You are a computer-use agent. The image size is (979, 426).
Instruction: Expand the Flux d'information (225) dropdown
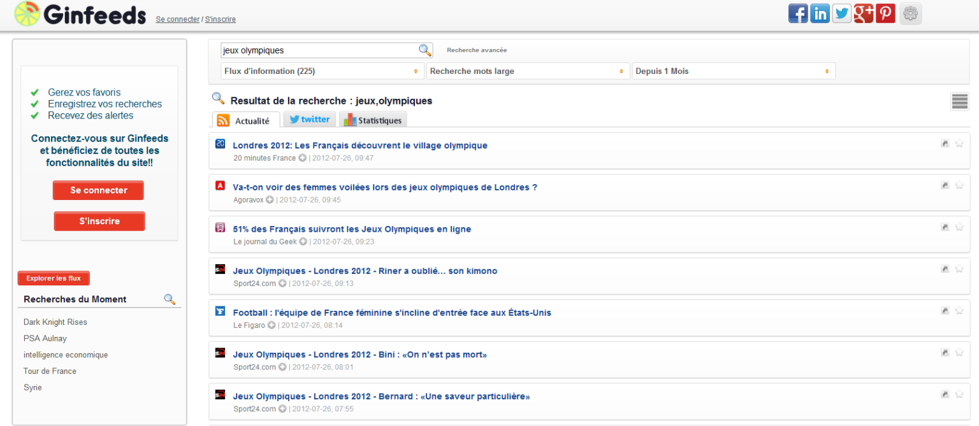tap(322, 71)
